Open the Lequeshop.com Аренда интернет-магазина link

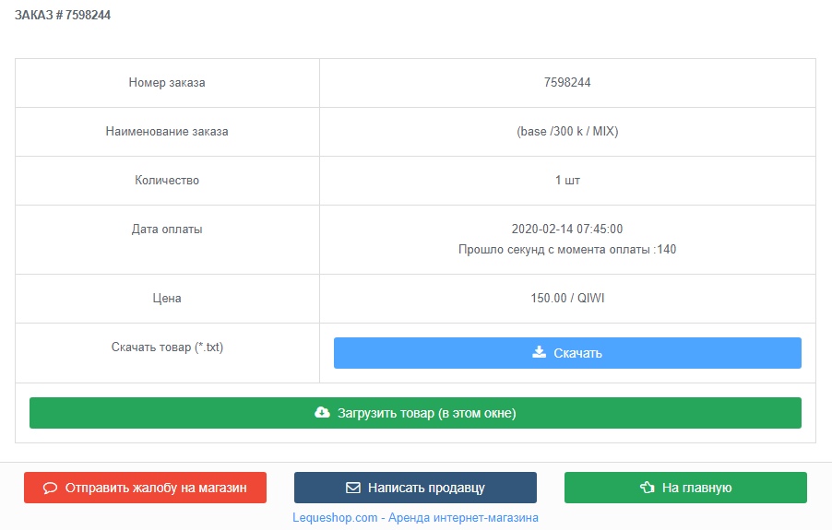415,518
